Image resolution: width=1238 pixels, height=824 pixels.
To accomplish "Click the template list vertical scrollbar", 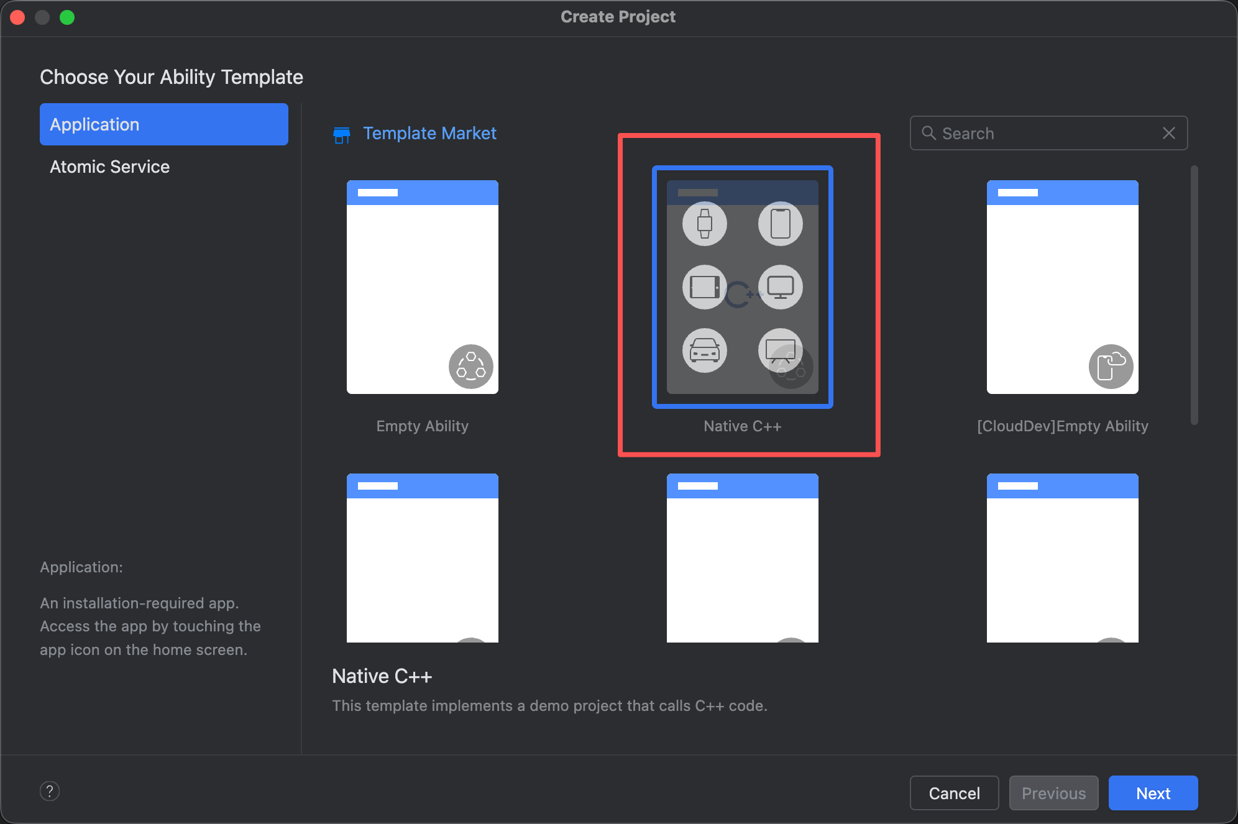I will 1194,295.
